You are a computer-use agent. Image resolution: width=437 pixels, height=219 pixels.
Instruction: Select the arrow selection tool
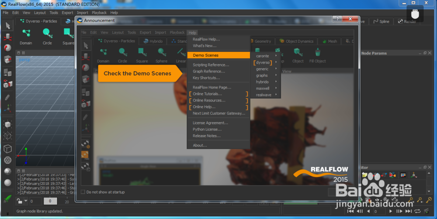(x=8, y=26)
